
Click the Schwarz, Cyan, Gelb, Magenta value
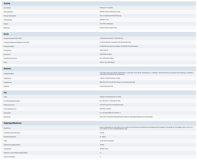pyautogui.click(x=107, y=62)
